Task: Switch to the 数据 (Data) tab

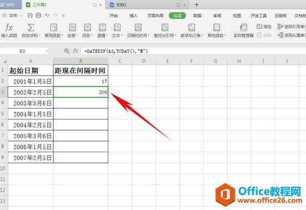Action: (x=197, y=16)
